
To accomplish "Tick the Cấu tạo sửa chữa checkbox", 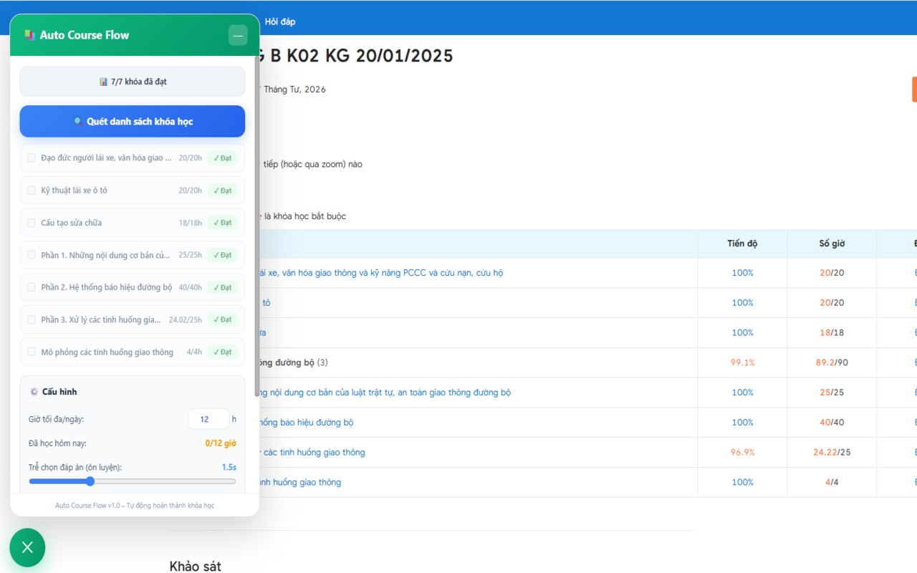I will (32, 223).
